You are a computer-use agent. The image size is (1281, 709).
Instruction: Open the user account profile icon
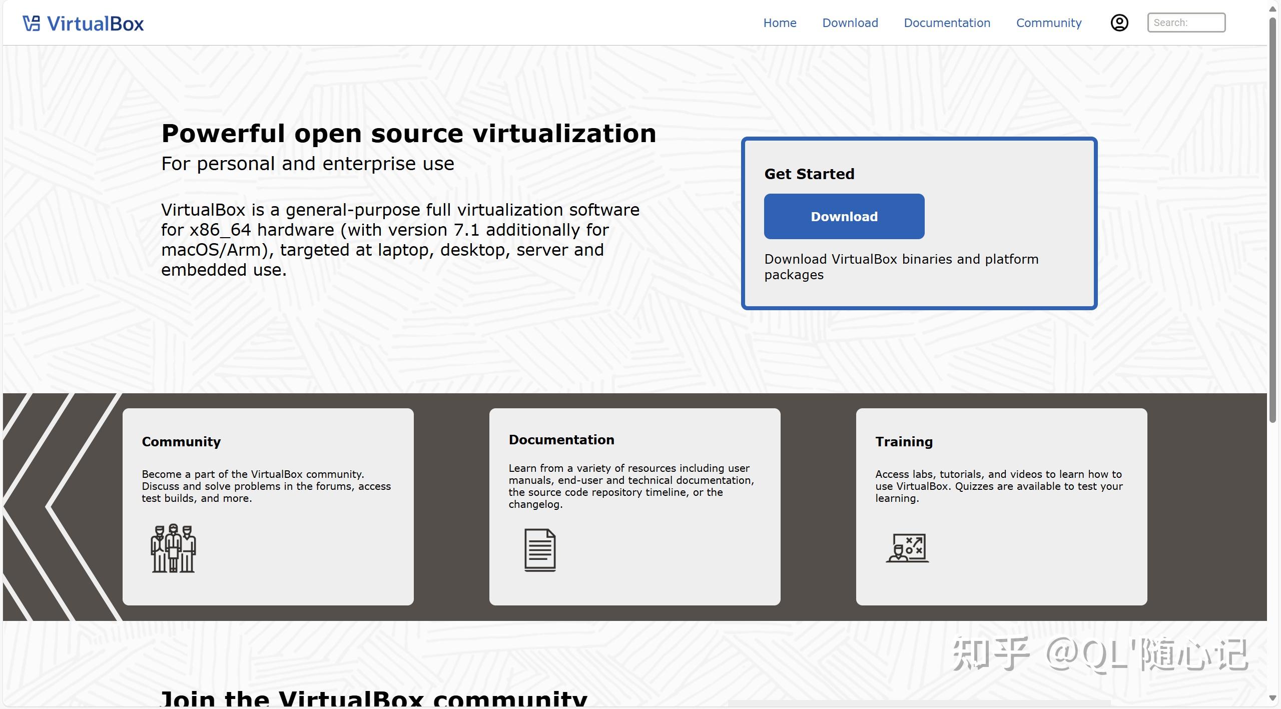pyautogui.click(x=1119, y=22)
